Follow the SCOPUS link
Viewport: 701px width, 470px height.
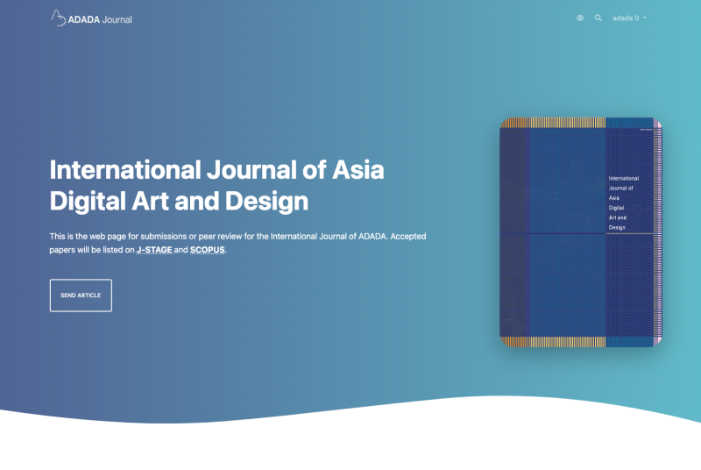[208, 250]
